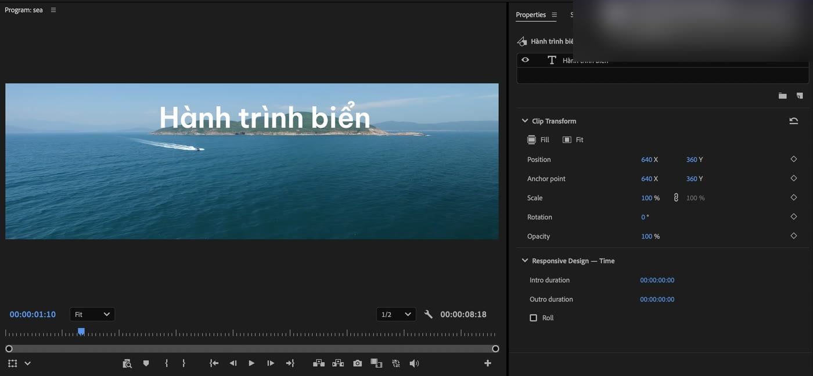Open the 1/2 playback resolution dropdown

[x=396, y=314]
